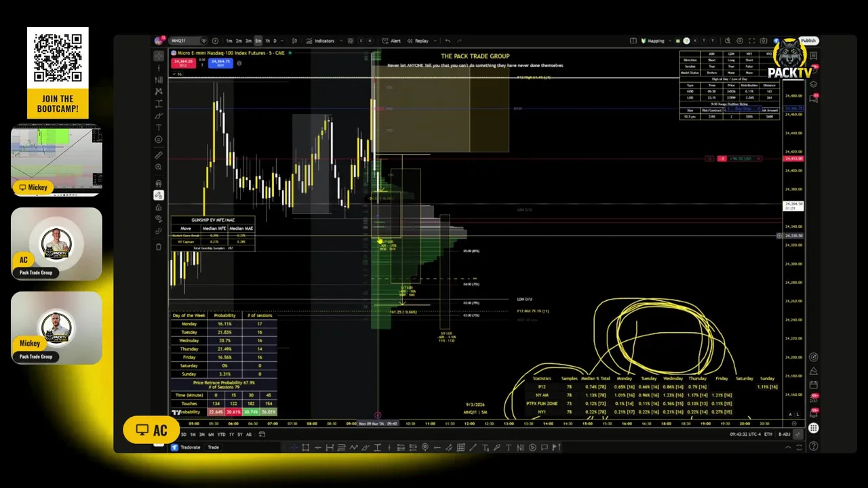This screenshot has width=868, height=488.
Task: Open the watchlist panel icon in right sidebar
Action: click(x=813, y=56)
